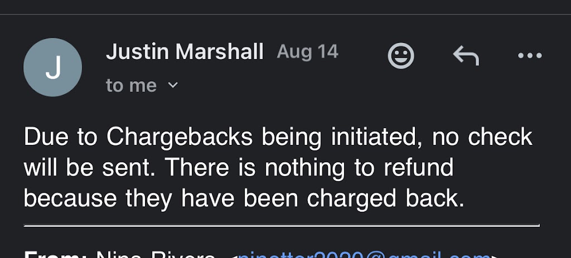Tap the Aug 14 date stamp
This screenshot has height=258, width=571.
(x=307, y=52)
